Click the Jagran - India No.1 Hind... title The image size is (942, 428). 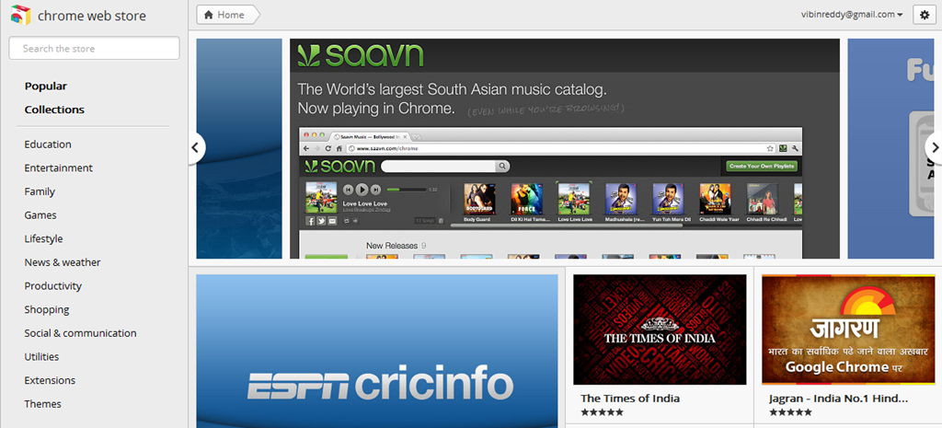[x=838, y=399]
